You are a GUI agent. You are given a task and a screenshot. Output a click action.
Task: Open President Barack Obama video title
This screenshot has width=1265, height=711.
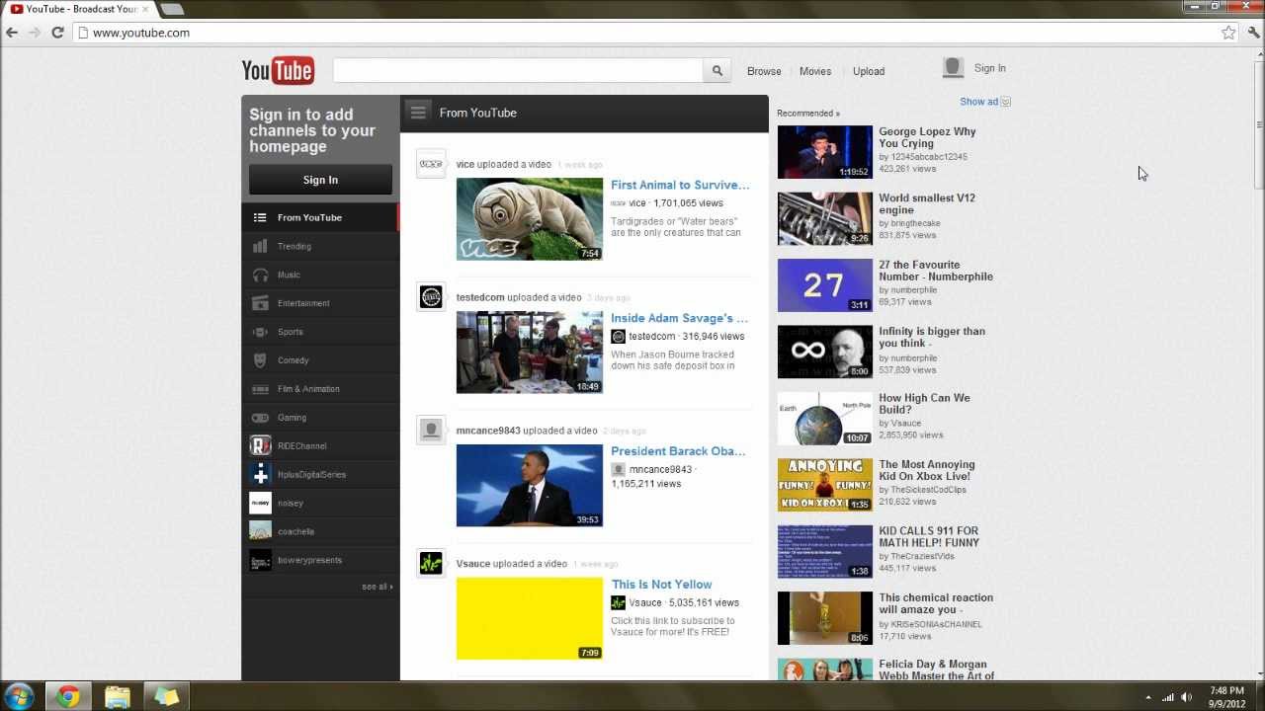[x=678, y=451]
